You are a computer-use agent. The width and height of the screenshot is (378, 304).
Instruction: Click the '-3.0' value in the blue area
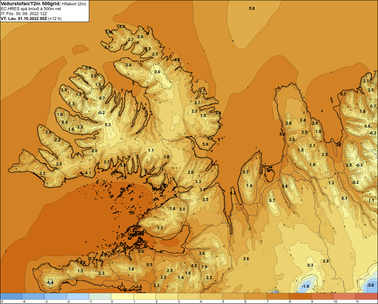tap(370, 285)
